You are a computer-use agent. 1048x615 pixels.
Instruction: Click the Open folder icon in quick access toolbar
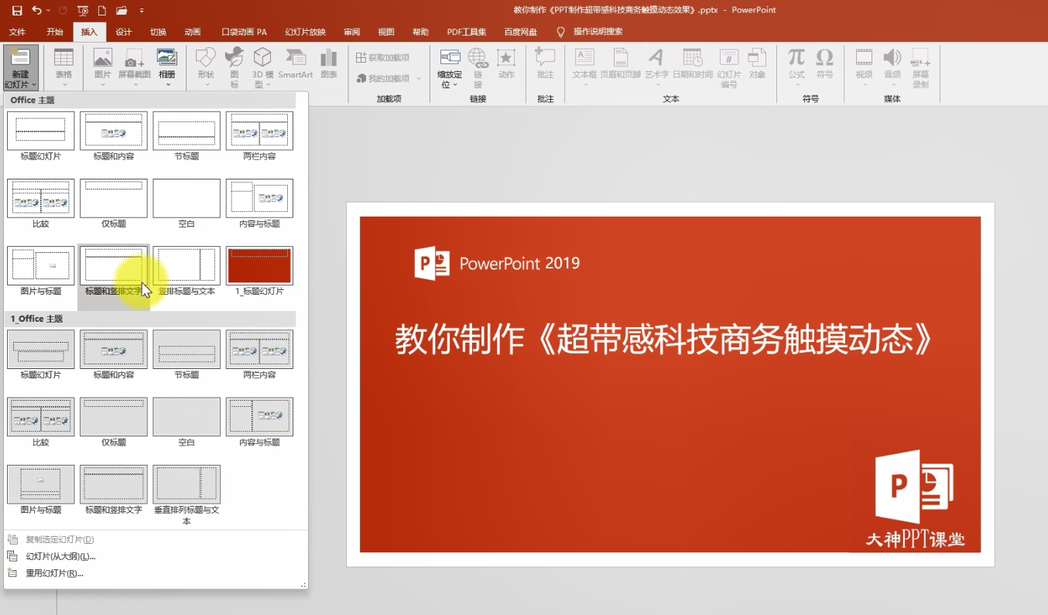122,11
